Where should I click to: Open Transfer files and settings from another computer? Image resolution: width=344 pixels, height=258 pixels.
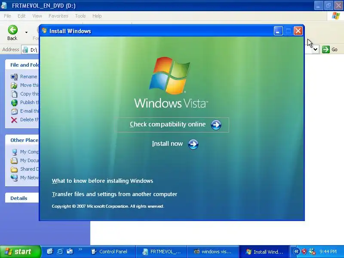tap(114, 194)
